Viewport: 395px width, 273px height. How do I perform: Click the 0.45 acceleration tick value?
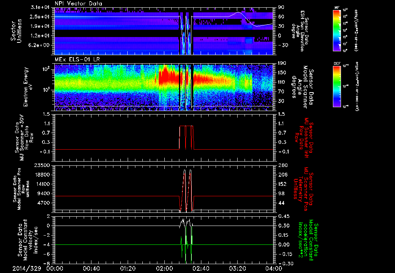(x=284, y=216)
